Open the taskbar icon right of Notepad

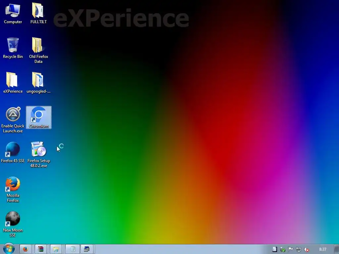coord(87,249)
